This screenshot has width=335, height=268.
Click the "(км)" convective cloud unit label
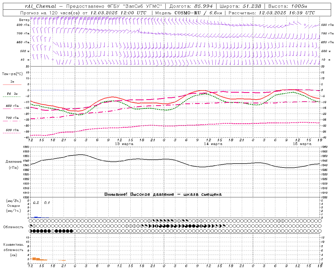(x=13, y=255)
